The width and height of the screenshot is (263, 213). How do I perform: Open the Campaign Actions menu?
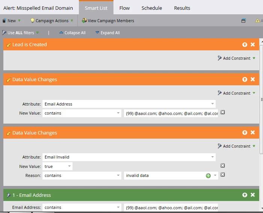click(x=52, y=21)
